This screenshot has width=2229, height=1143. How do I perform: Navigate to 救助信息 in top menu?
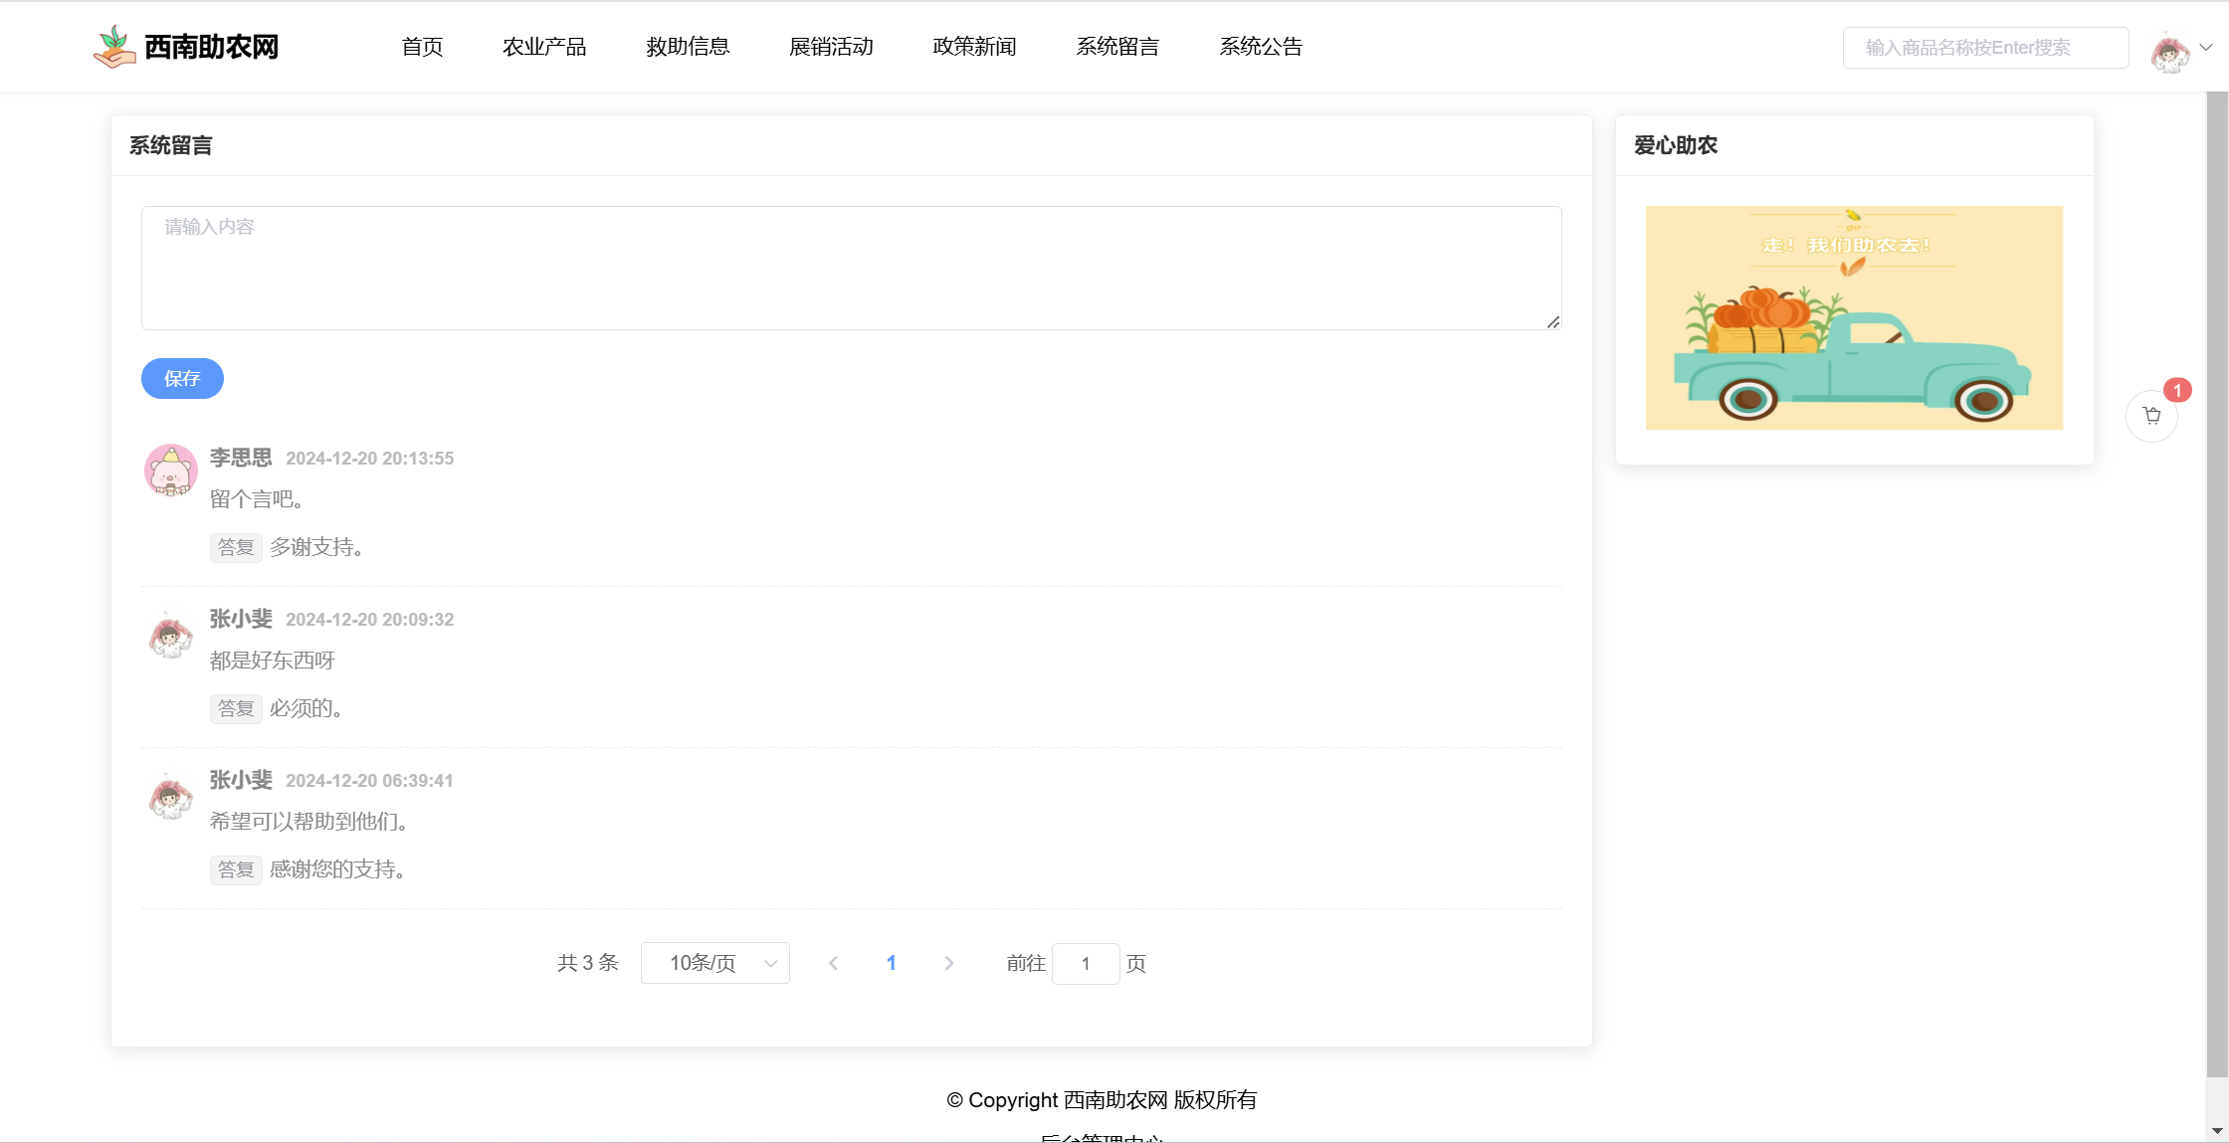688,47
